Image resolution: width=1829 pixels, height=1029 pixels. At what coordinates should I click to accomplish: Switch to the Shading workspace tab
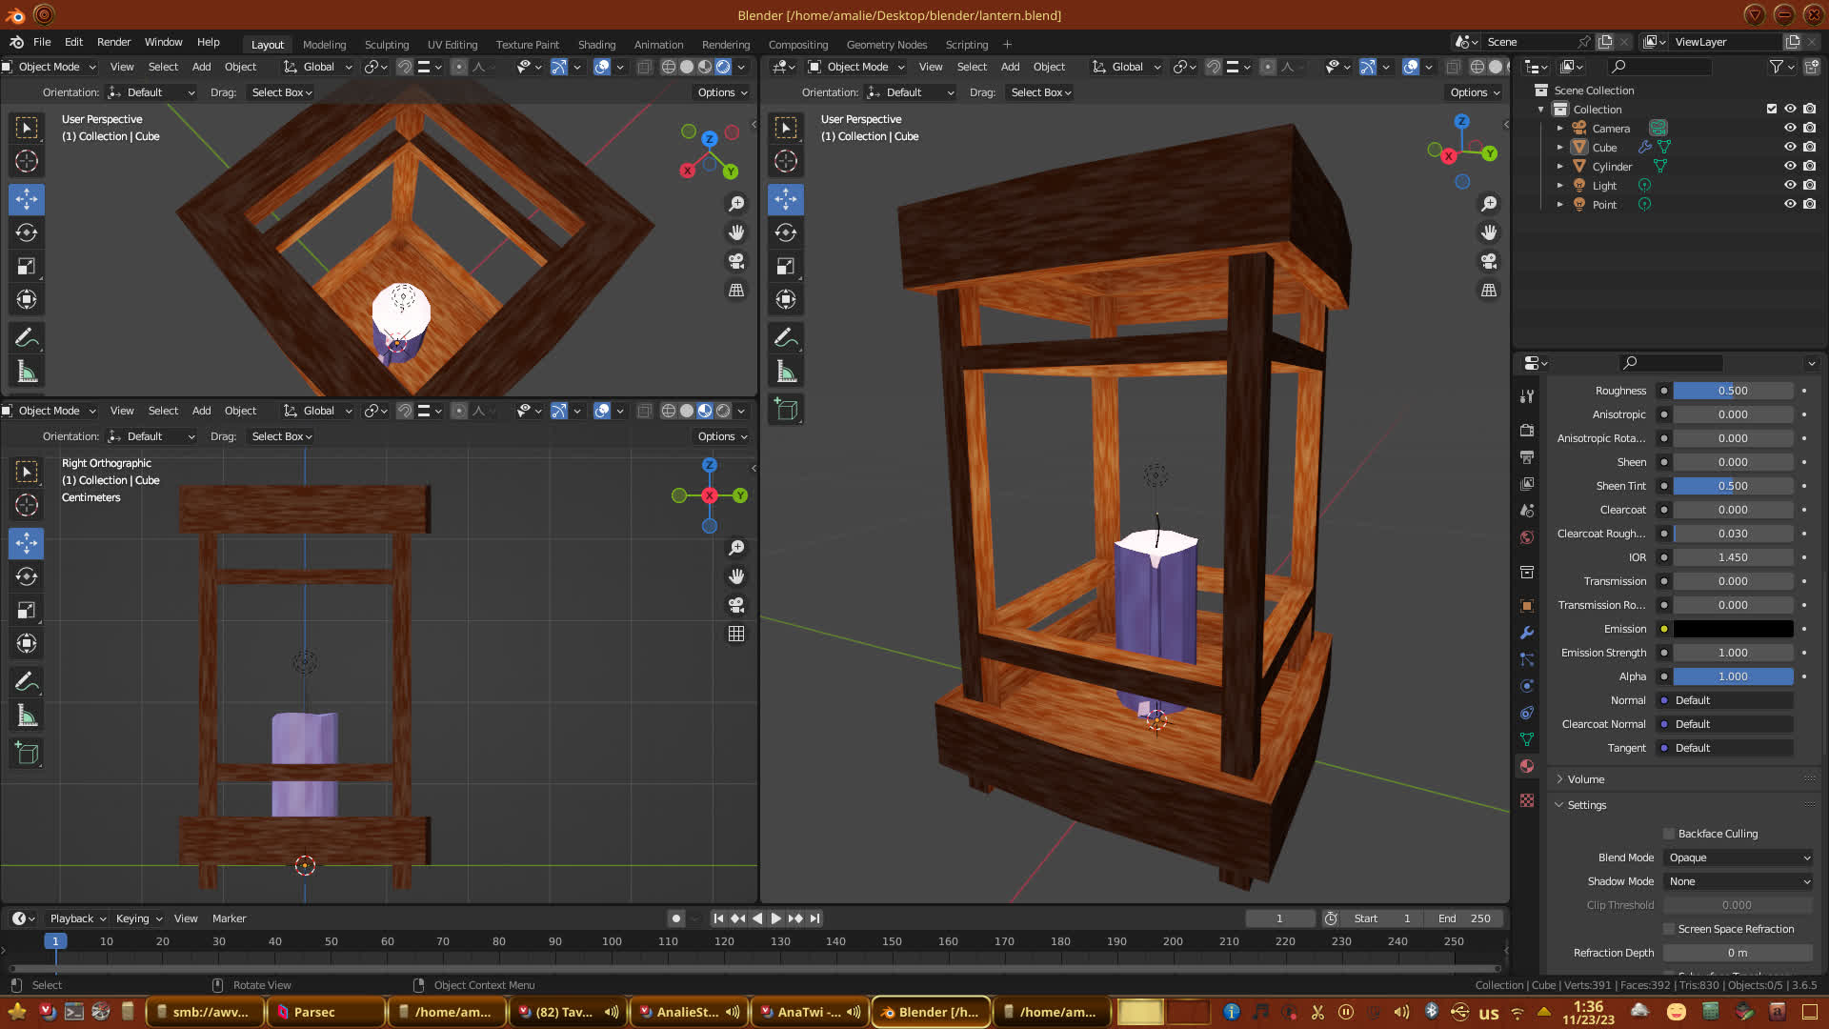pyautogui.click(x=596, y=44)
